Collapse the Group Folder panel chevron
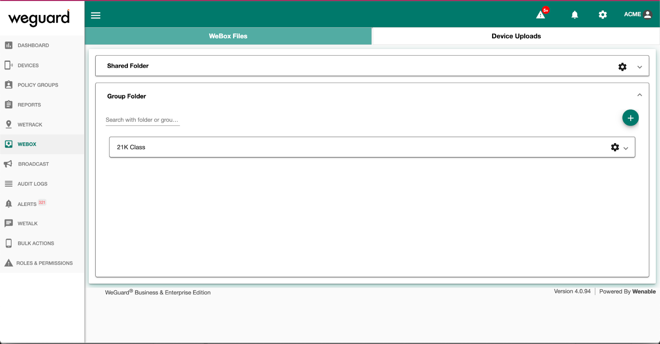 (640, 95)
